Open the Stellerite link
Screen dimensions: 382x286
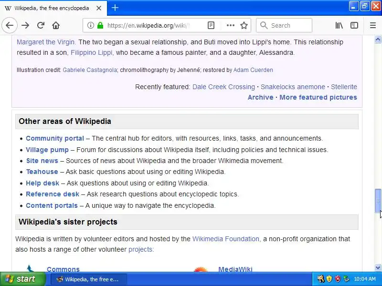click(x=344, y=87)
